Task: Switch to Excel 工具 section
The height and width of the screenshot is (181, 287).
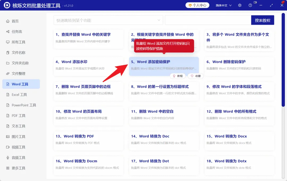Action: 21,95
